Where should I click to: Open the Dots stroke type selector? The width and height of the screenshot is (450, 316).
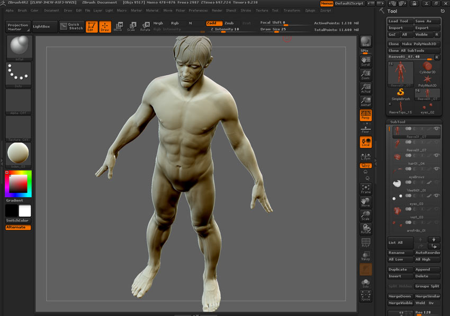pyautogui.click(x=19, y=75)
